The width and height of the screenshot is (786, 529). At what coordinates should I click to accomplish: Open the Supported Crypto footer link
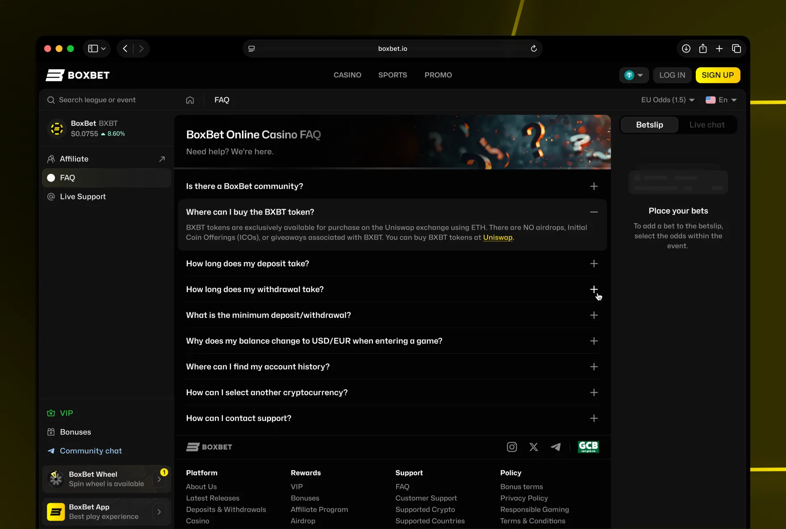425,509
